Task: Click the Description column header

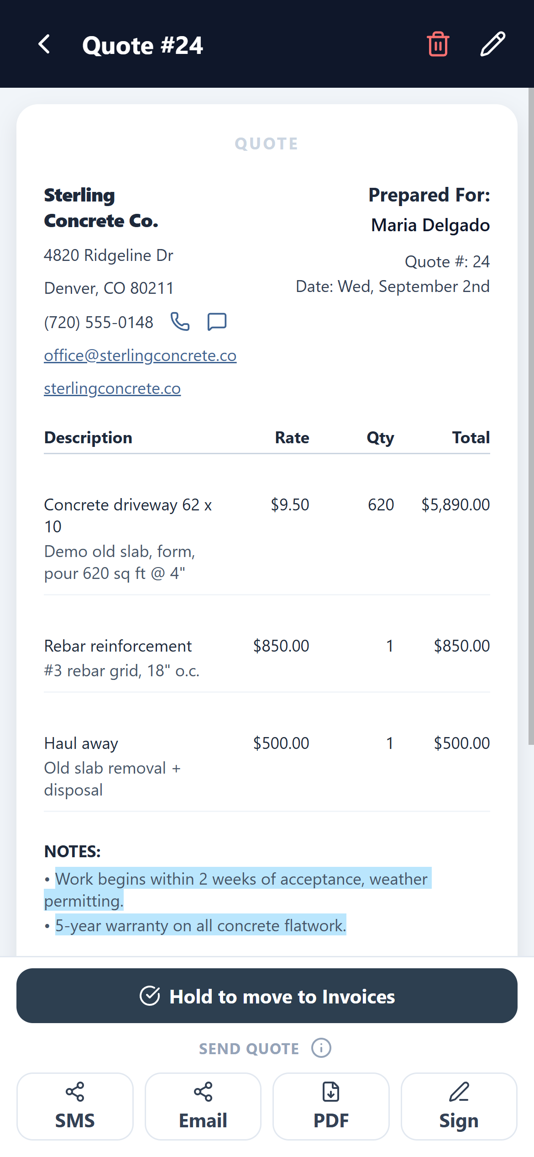Action: coord(88,438)
